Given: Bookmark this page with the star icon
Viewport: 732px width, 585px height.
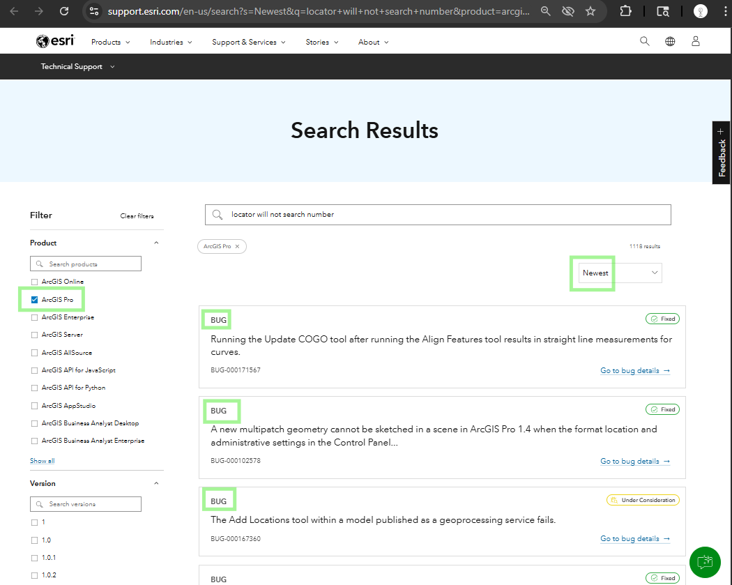Looking at the screenshot, I should [590, 11].
